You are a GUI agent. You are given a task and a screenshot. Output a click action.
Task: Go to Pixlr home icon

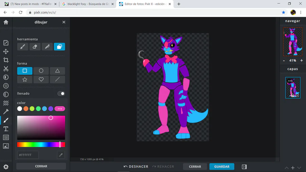point(6,22)
